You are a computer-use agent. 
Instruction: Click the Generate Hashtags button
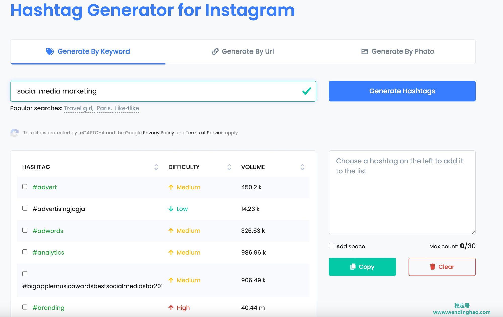point(402,91)
